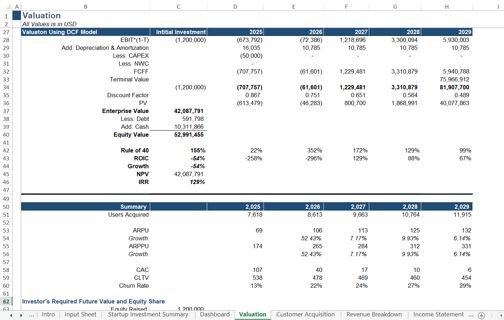Go to Customer Acquisition sheet
Screen dimensions: 504x320
[x=305, y=315]
